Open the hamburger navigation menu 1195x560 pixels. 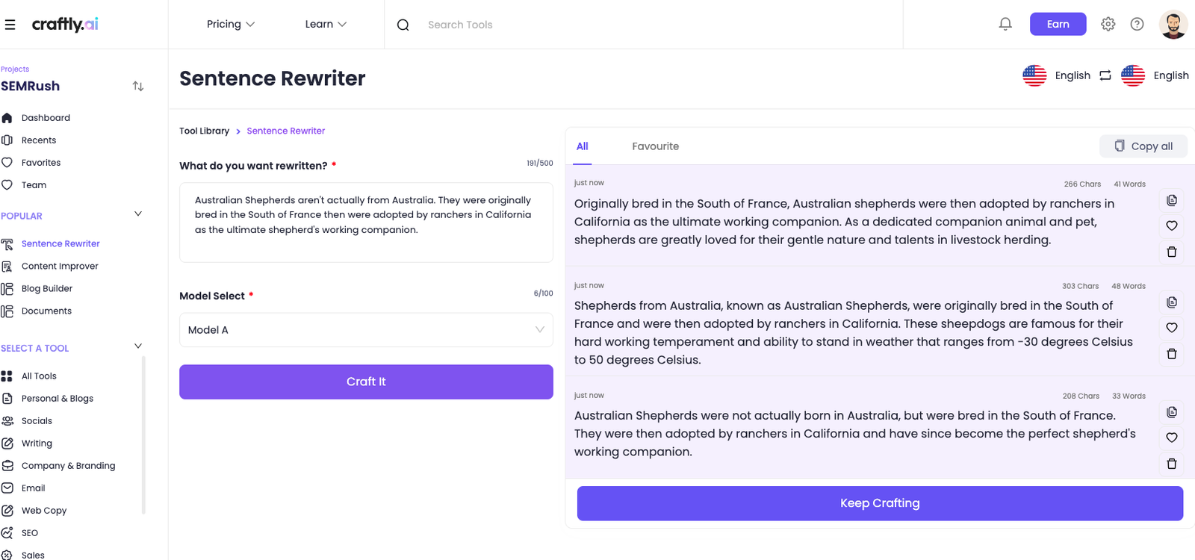click(x=10, y=23)
